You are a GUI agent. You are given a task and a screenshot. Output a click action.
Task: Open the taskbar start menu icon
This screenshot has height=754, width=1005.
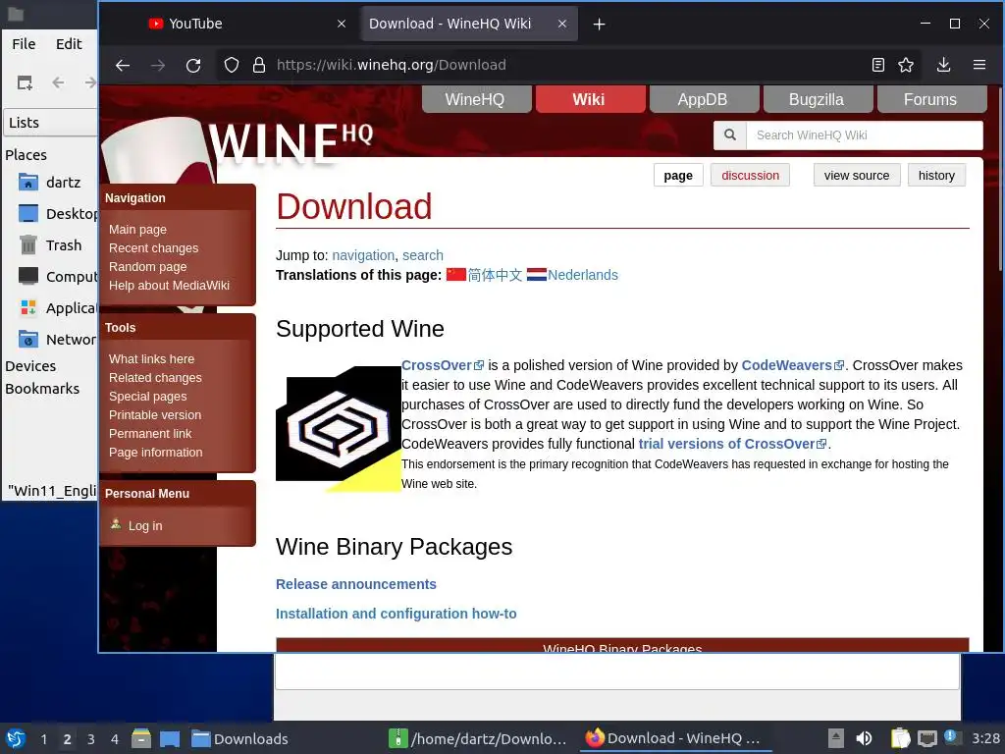(16, 738)
